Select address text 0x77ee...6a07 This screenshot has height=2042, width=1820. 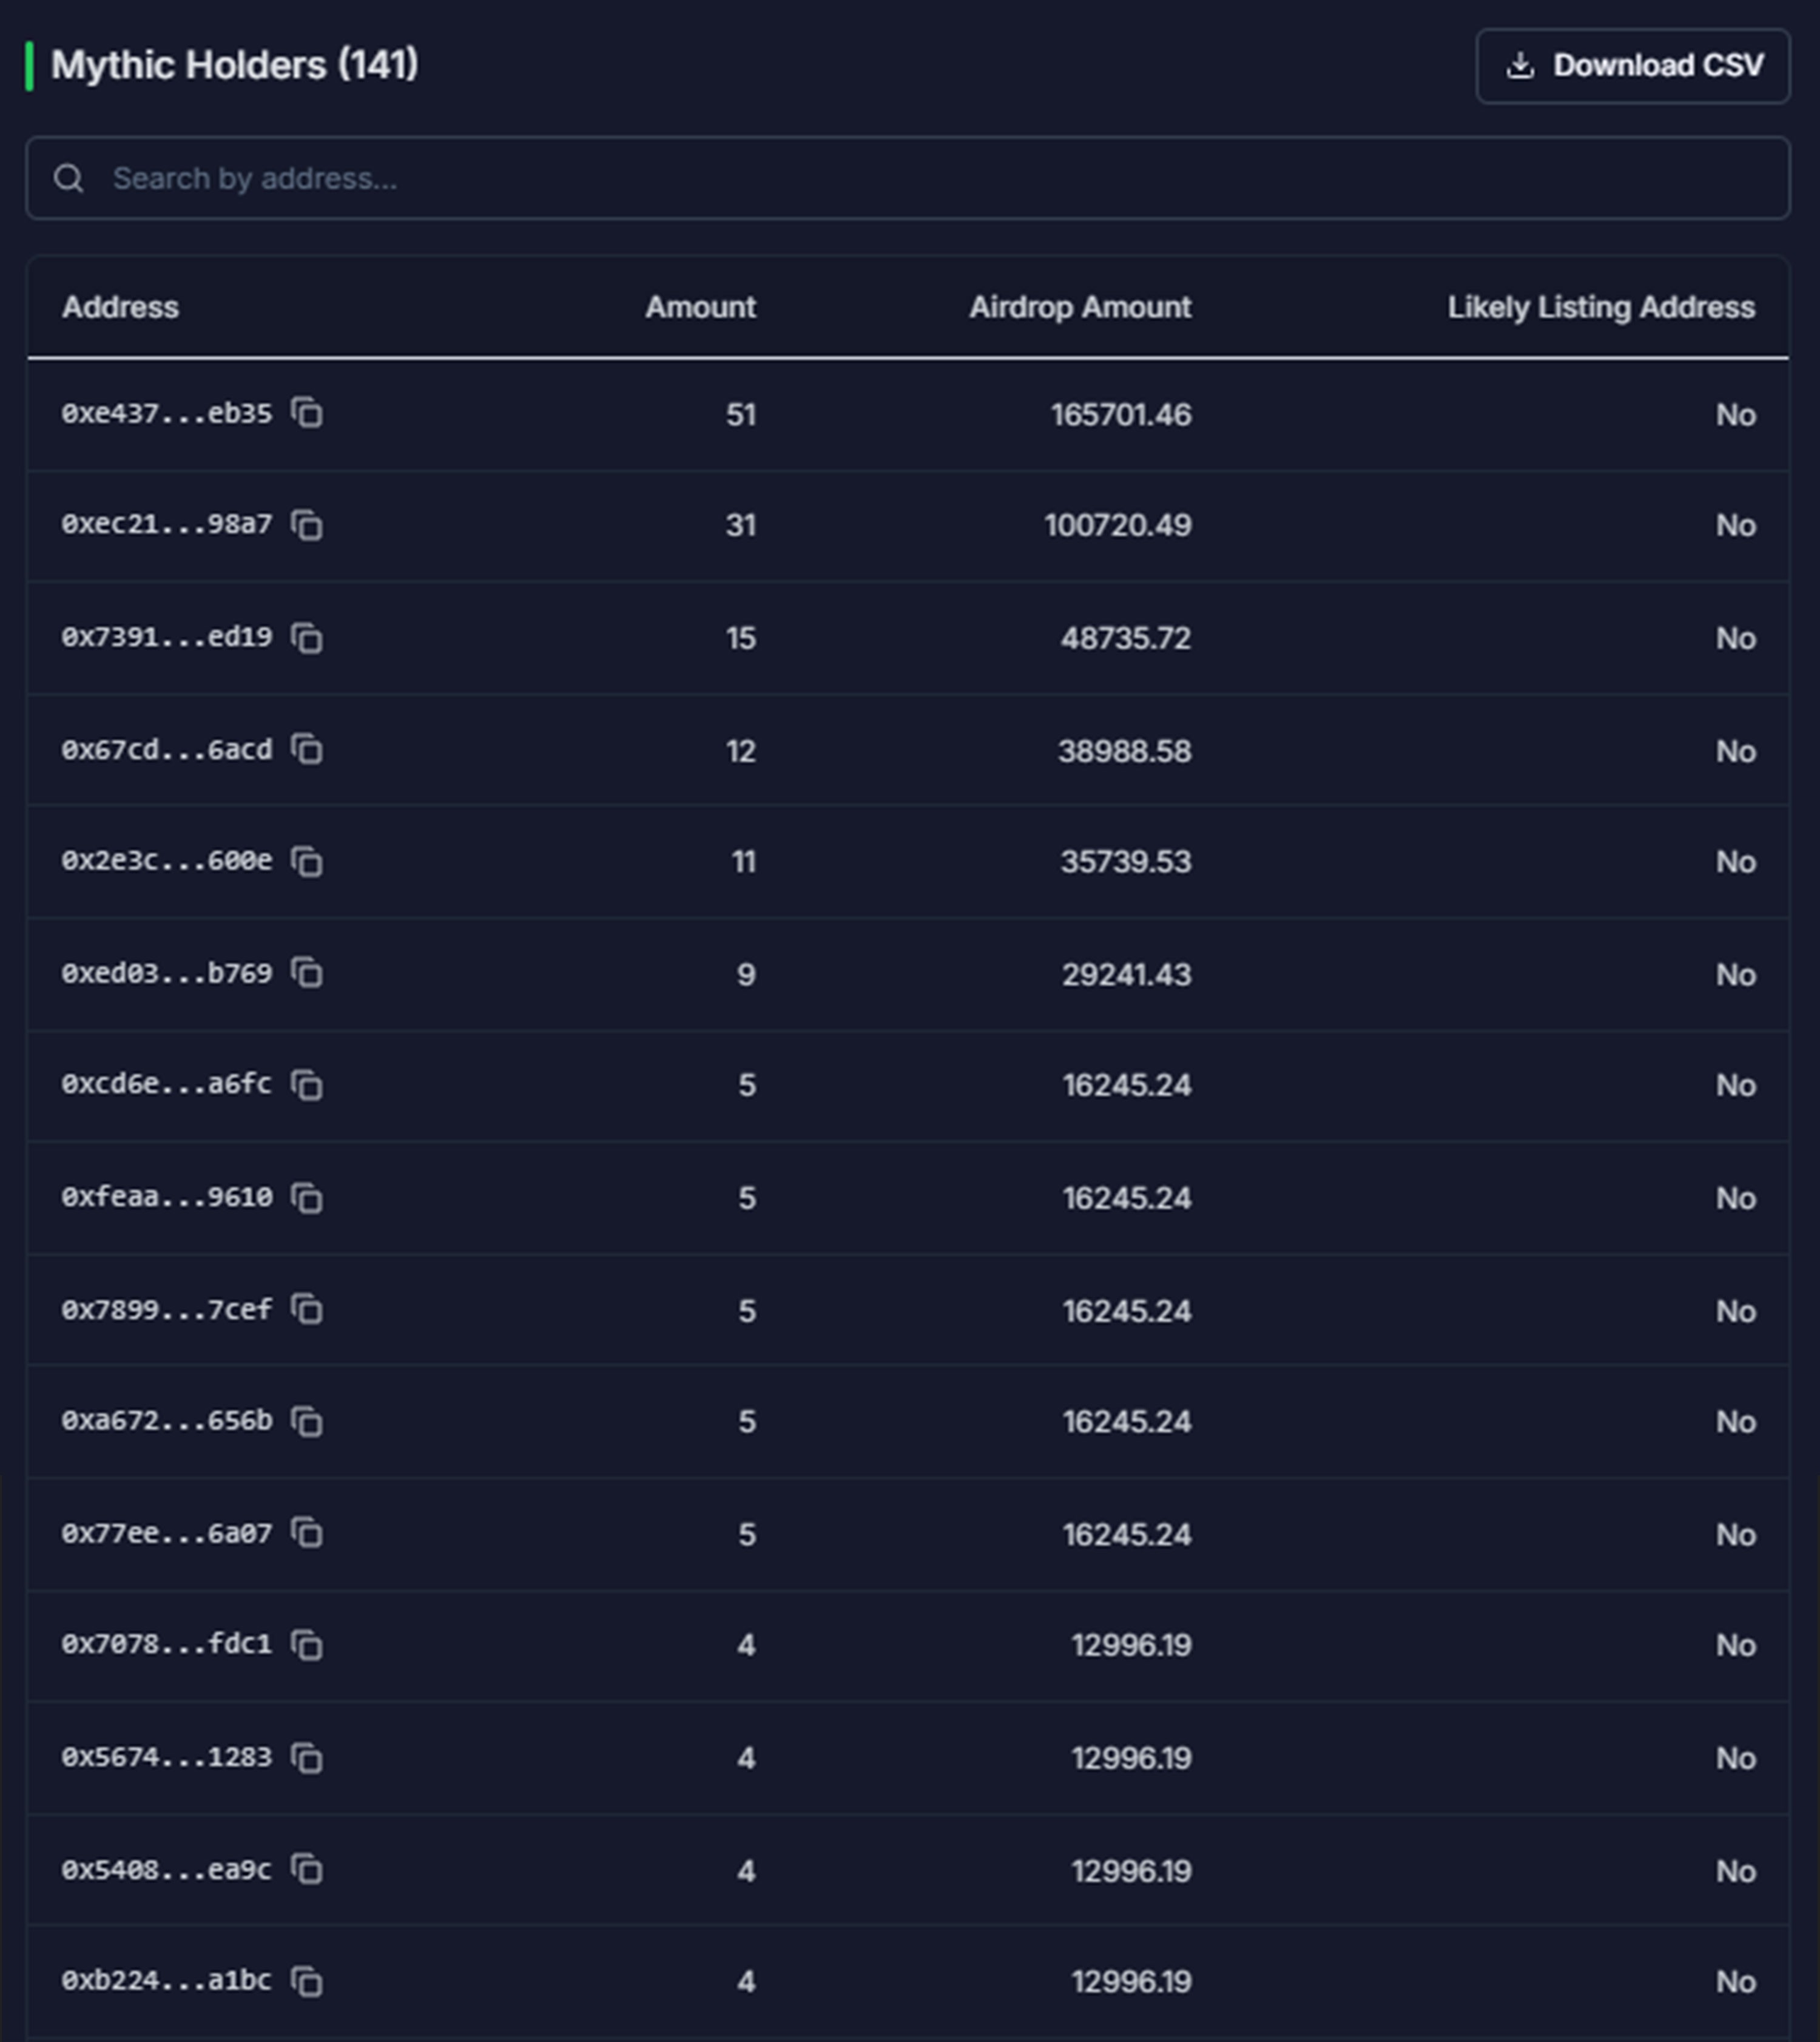[x=167, y=1533]
